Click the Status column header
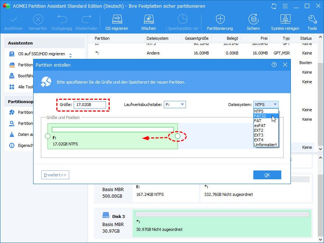The image size is (324, 243). pyautogui.click(x=306, y=38)
